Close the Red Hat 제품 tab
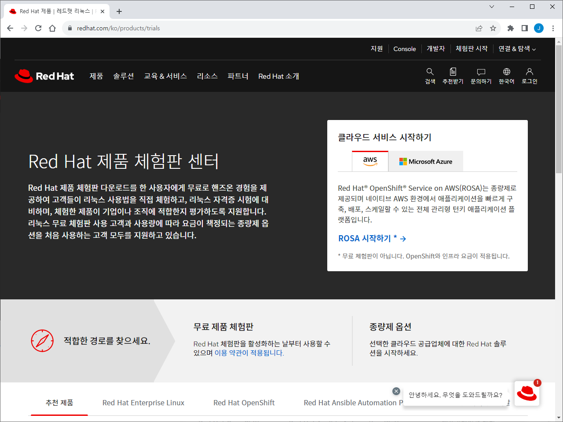 pos(102,11)
